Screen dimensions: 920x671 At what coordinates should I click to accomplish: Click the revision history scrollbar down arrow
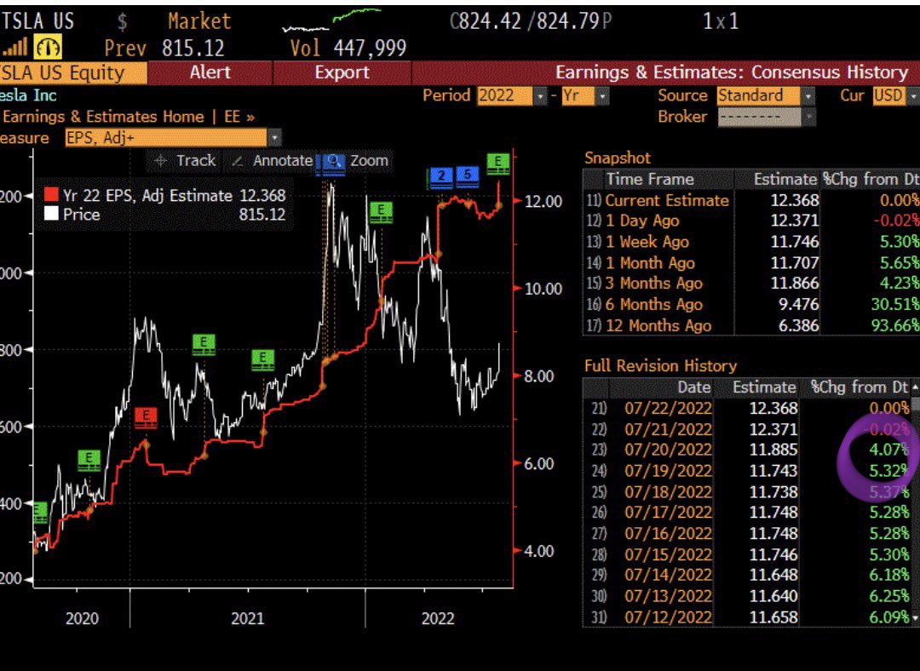coord(915,617)
